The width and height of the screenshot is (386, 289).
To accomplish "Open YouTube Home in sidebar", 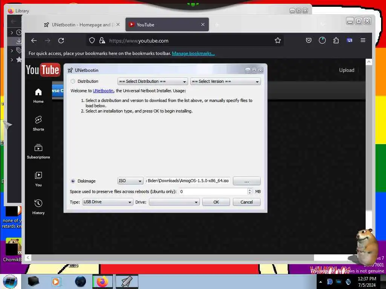I will [x=38, y=96].
